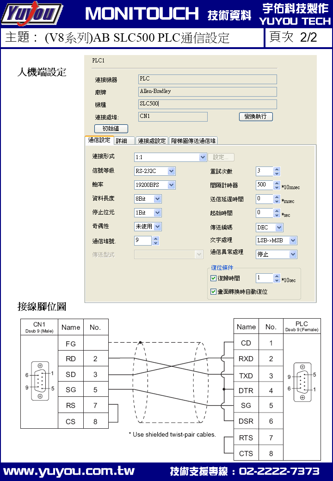Image resolution: width=333 pixels, height=481 pixels.
Task: Open the 奇偶性 dropdown showing 未使用
Action: (x=148, y=227)
